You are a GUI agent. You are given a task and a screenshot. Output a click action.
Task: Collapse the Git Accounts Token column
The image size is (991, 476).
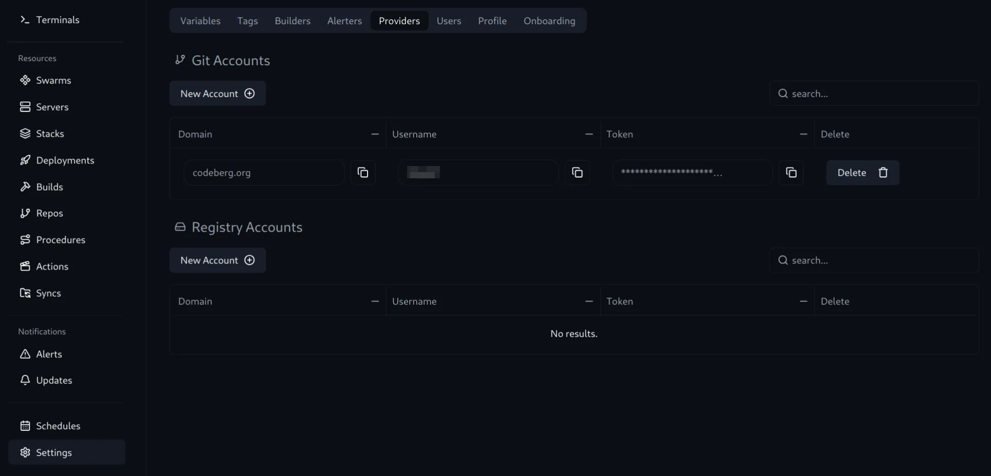click(803, 134)
